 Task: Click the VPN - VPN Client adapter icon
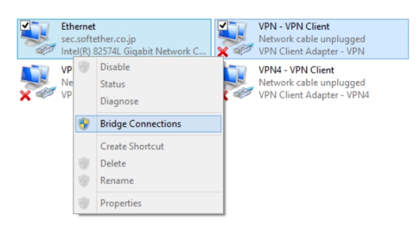point(235,39)
